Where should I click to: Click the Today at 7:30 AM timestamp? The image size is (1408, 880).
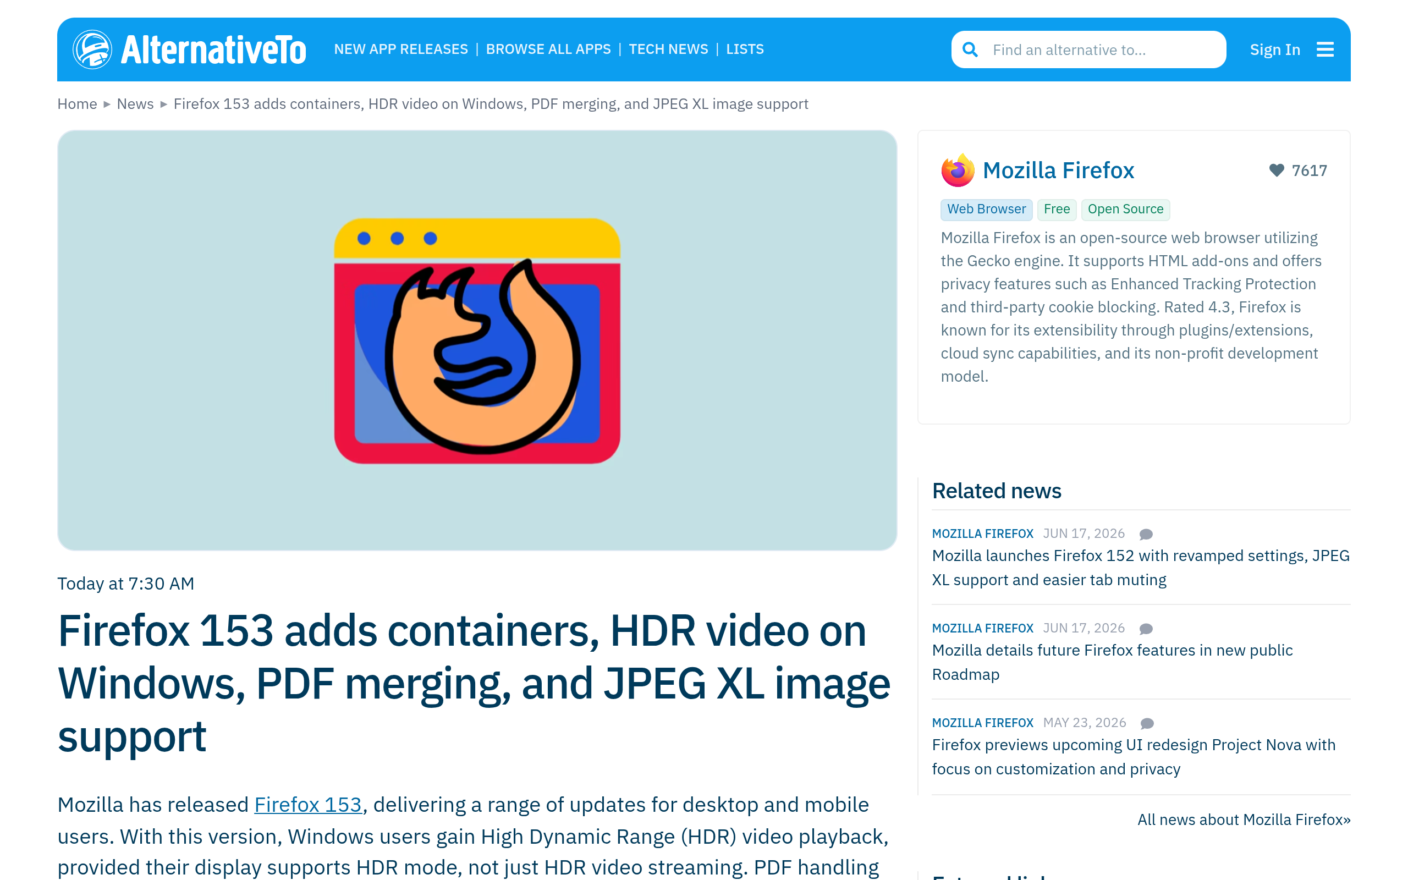tap(125, 583)
